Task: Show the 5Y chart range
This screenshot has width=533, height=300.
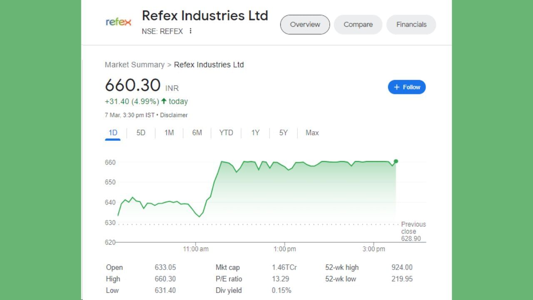Action: pyautogui.click(x=284, y=133)
